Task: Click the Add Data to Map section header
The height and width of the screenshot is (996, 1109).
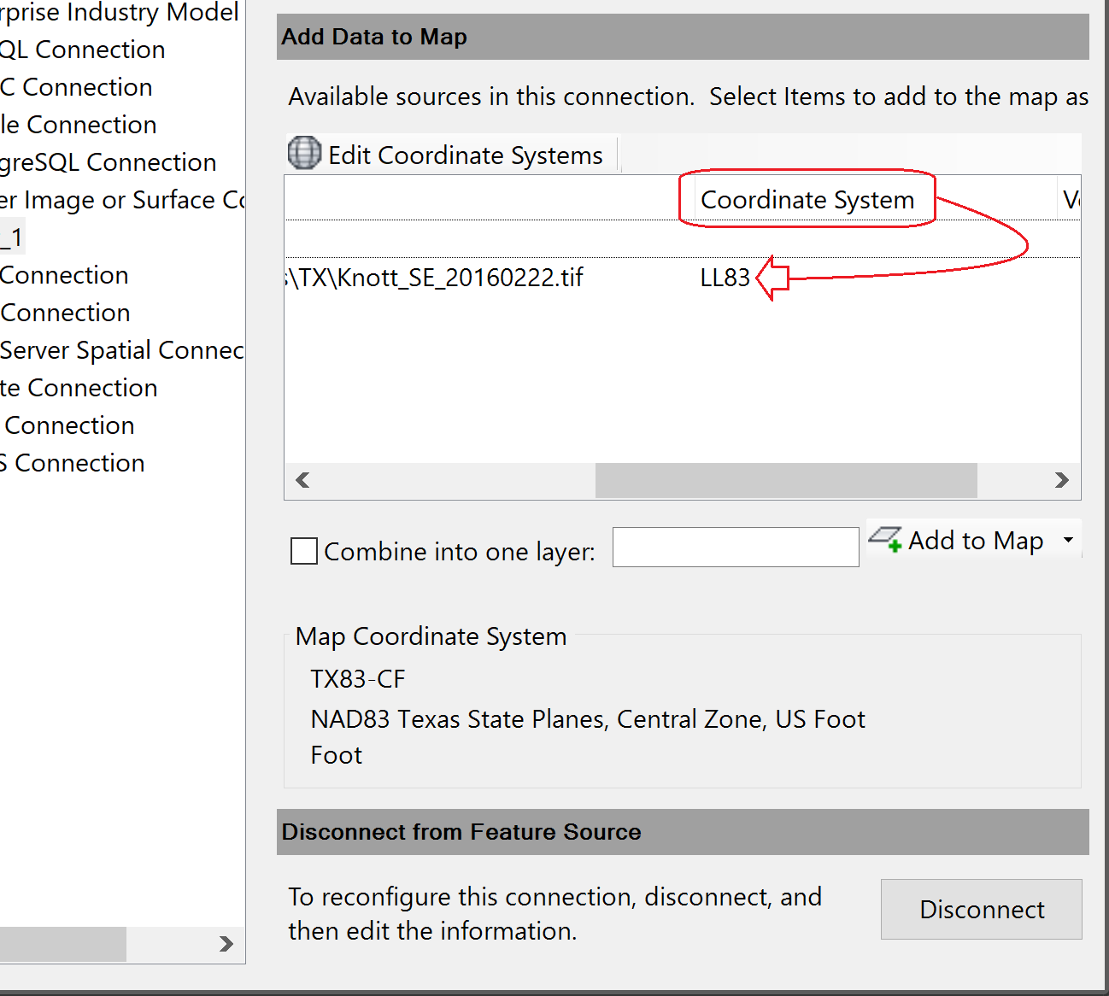Action: point(373,36)
